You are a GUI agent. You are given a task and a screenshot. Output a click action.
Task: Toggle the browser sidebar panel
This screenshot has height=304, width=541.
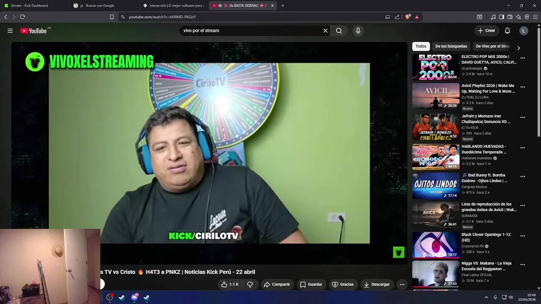(x=501, y=17)
